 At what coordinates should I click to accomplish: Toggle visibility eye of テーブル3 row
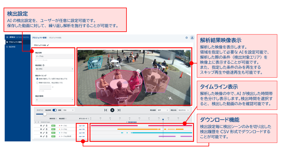pyautogui.click(x=41, y=133)
